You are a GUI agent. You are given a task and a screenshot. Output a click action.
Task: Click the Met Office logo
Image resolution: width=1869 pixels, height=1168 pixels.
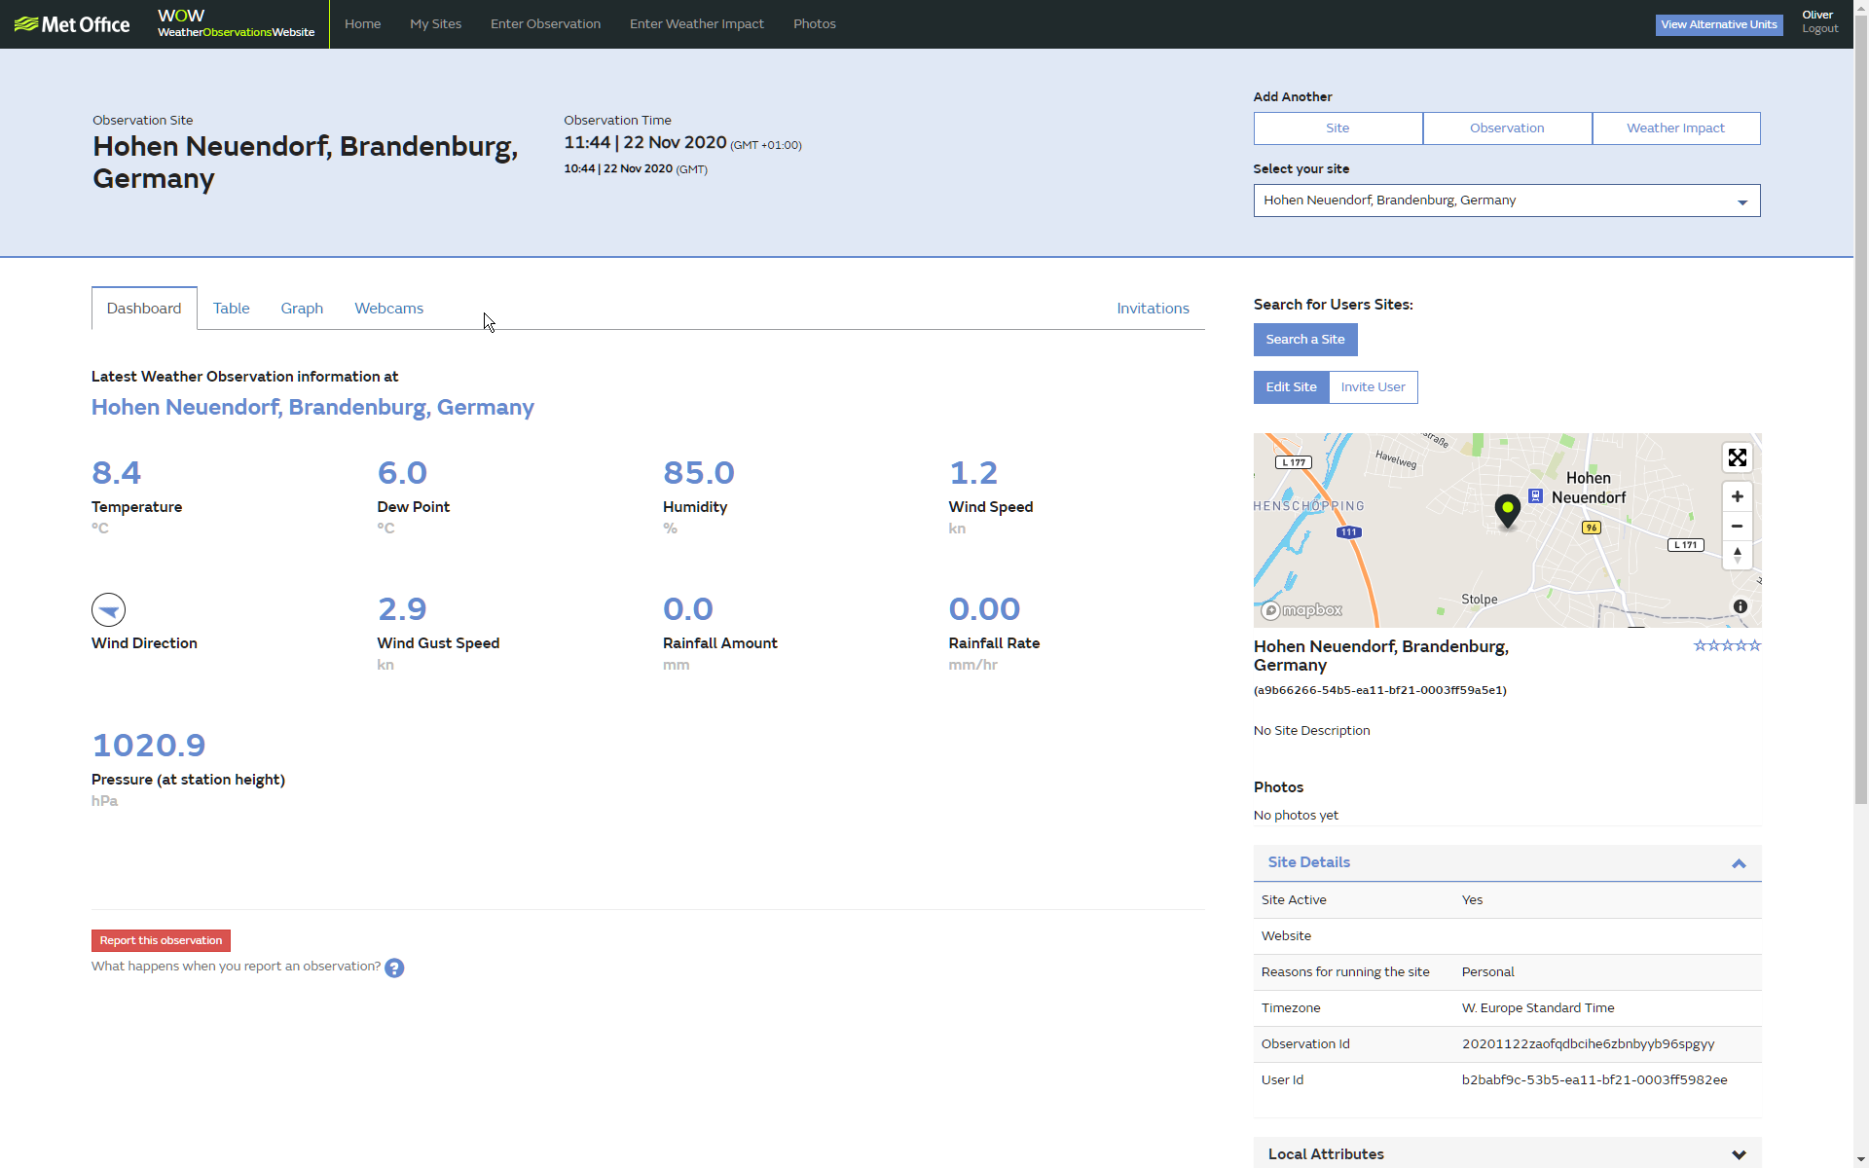pos(72,24)
